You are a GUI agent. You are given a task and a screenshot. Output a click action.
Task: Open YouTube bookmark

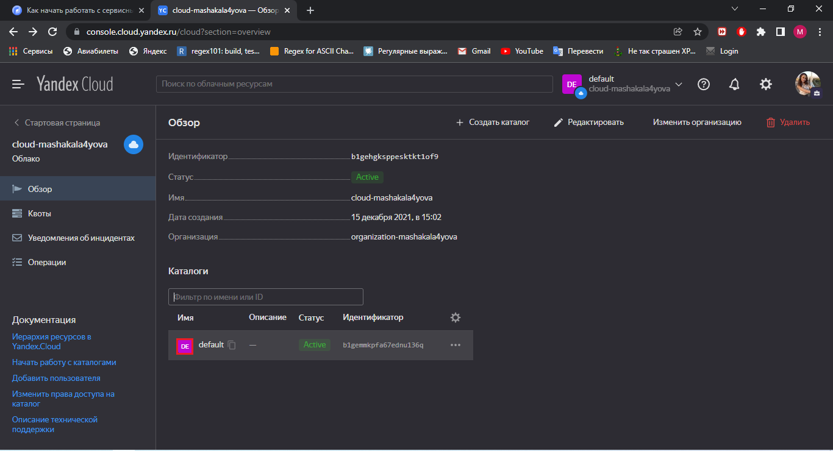[522, 51]
